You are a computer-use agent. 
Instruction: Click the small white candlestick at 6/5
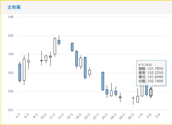pyautogui.click(x=28, y=61)
